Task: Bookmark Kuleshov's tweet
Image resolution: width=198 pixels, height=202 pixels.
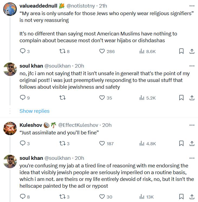Action: coord(181,144)
